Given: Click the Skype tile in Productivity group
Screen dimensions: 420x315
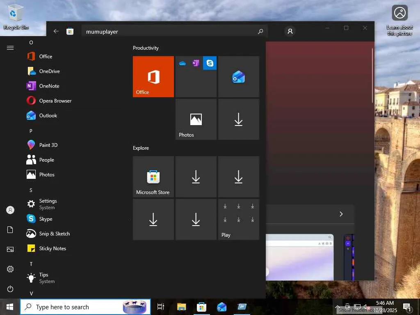Looking at the screenshot, I should tap(210, 63).
